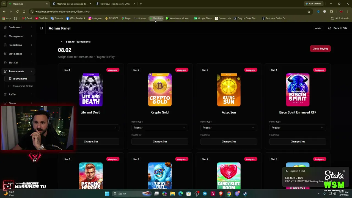Open the Gmail bookmark
Viewport: 352px width, 198px height.
(x=27, y=18)
